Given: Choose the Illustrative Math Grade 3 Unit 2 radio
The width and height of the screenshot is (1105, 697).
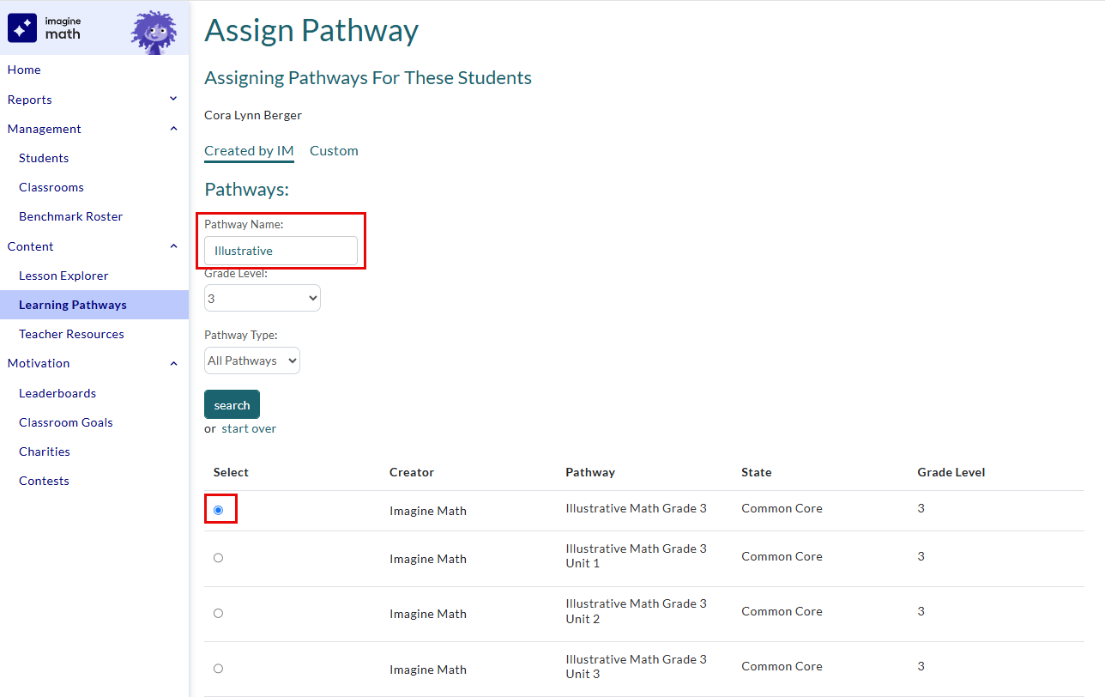Looking at the screenshot, I should pyautogui.click(x=218, y=613).
